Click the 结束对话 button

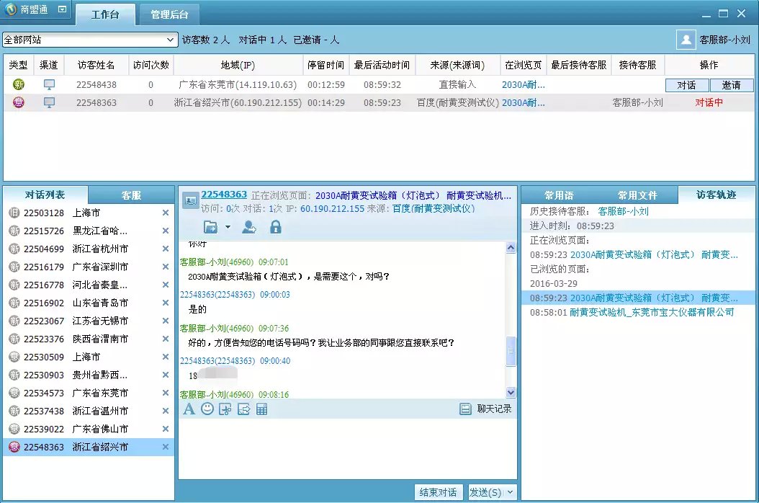(x=438, y=492)
